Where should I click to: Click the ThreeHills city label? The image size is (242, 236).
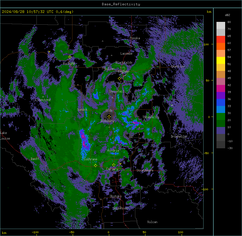(x=151, y=117)
